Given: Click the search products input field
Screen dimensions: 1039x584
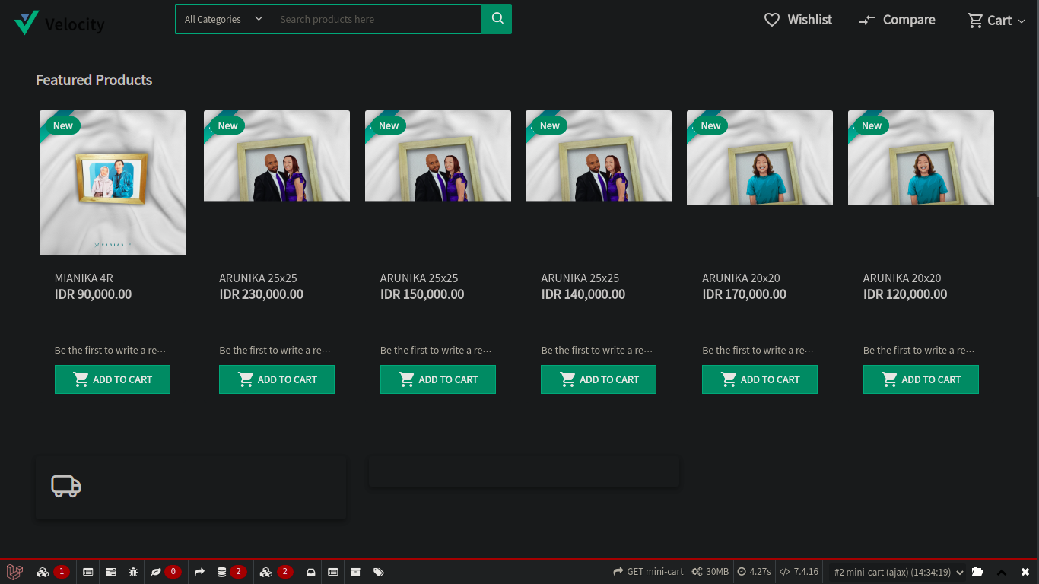Looking at the screenshot, I should click(377, 19).
